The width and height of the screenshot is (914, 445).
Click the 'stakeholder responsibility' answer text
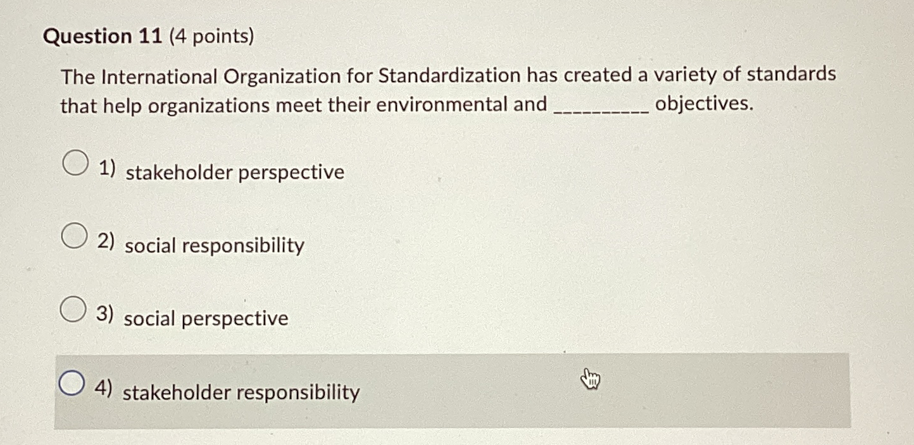(x=241, y=393)
